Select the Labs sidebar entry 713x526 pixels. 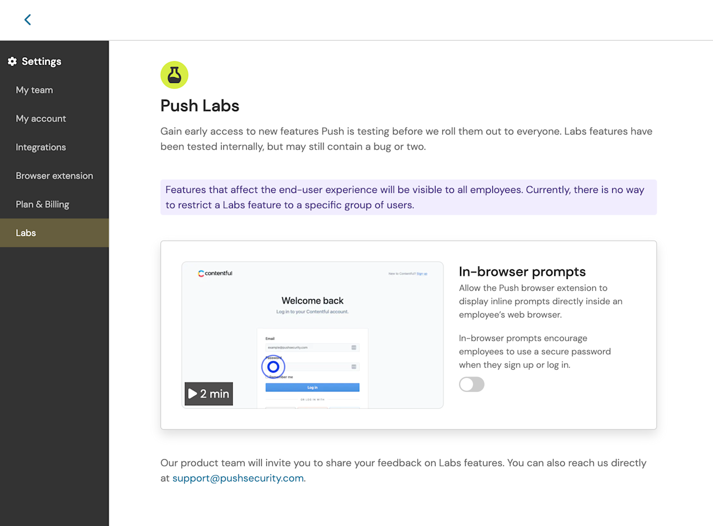pyautogui.click(x=26, y=232)
